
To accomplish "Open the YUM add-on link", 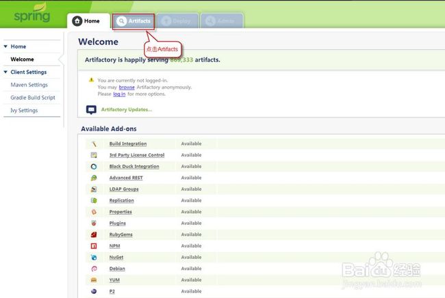I will coord(114,280).
